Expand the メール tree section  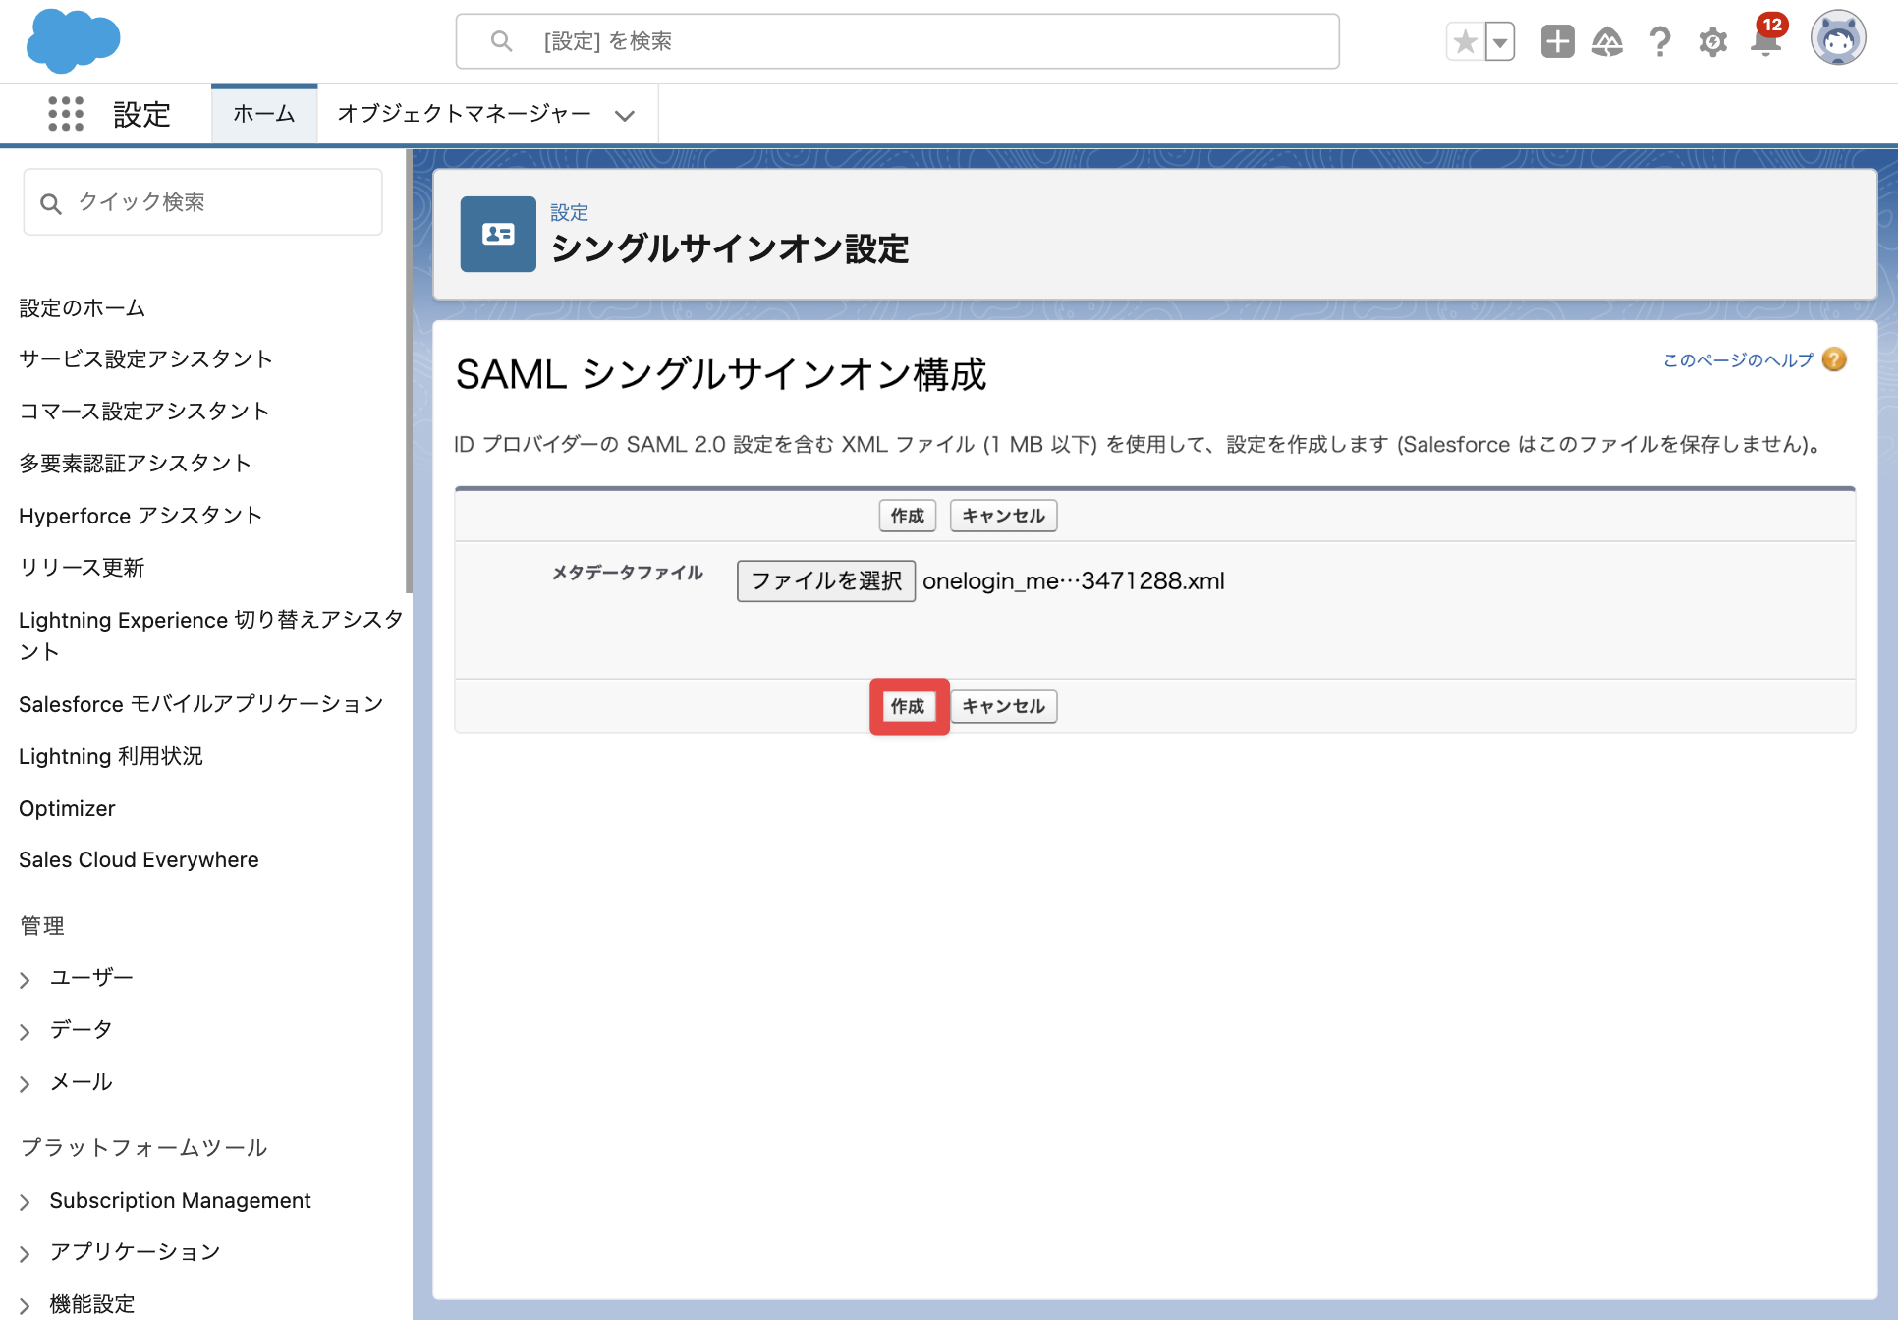[25, 1083]
